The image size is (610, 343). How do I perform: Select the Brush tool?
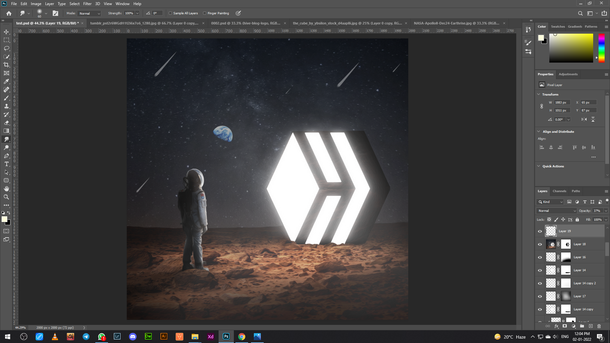(6, 98)
